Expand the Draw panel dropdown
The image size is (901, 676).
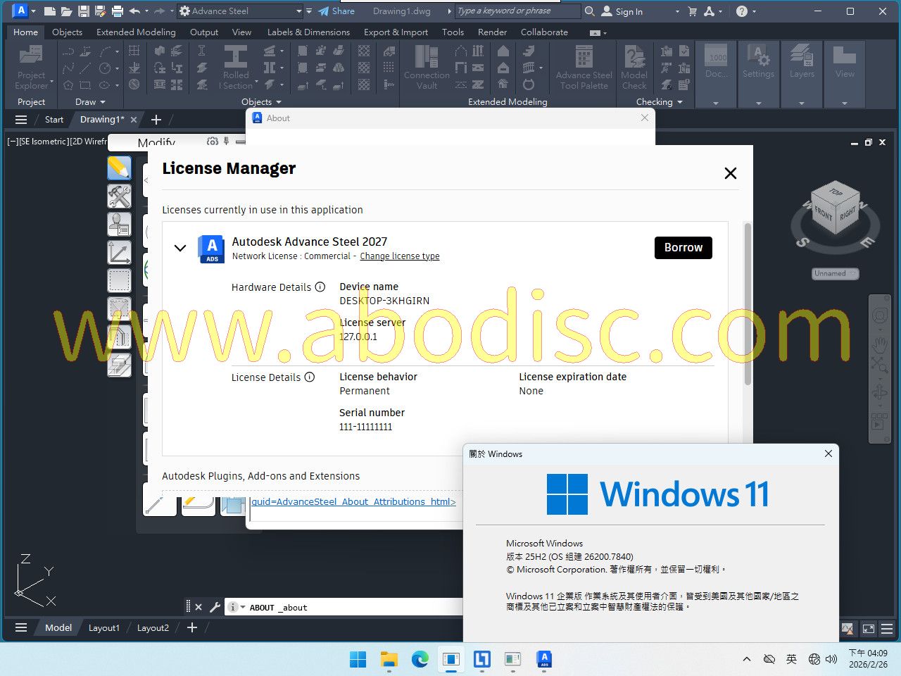(x=103, y=102)
